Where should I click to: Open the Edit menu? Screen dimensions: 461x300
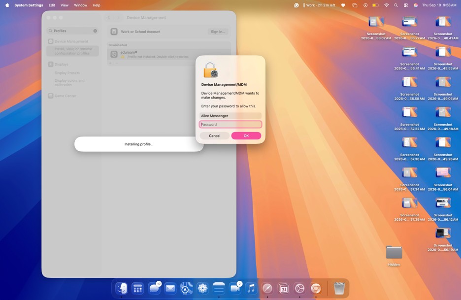pos(52,5)
